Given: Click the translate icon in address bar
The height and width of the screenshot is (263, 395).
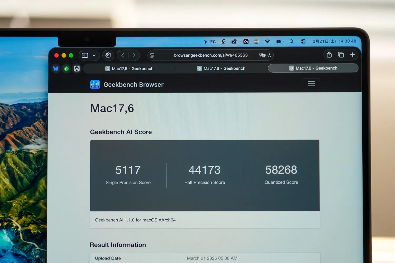Looking at the screenshot, I should point(262,55).
